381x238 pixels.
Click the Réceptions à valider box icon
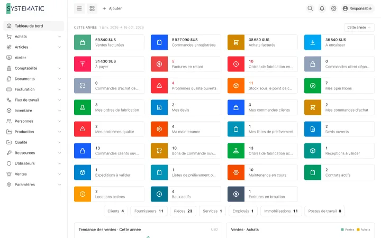(313, 151)
